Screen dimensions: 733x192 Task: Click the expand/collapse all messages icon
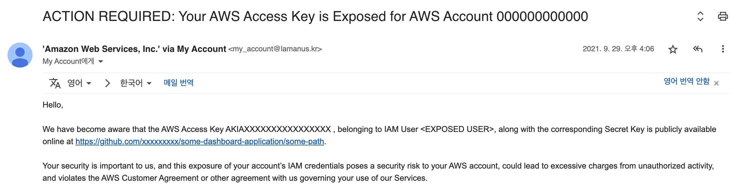700,16
